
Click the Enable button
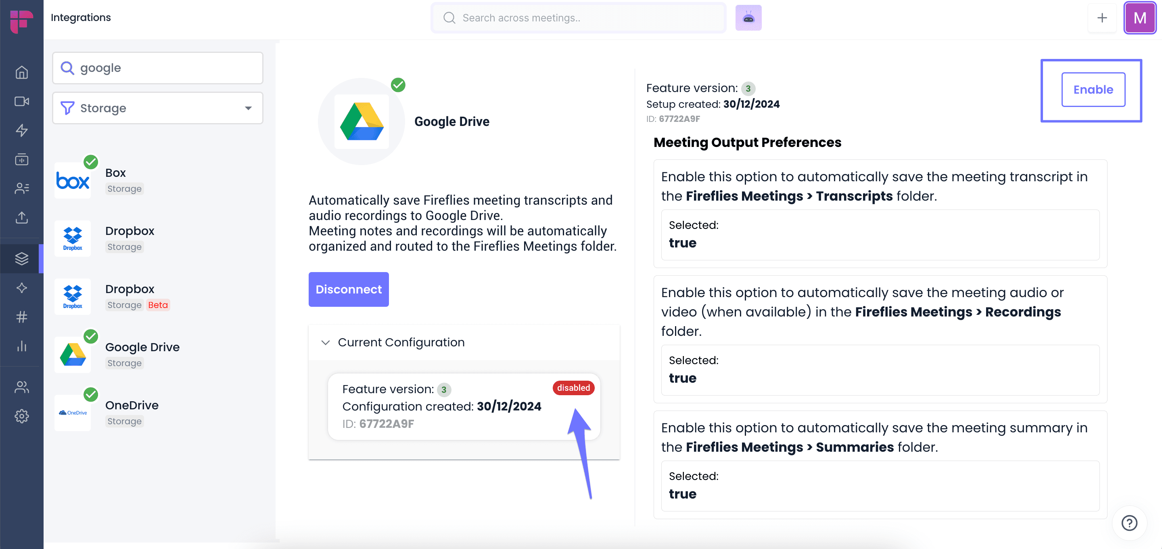[1093, 89]
